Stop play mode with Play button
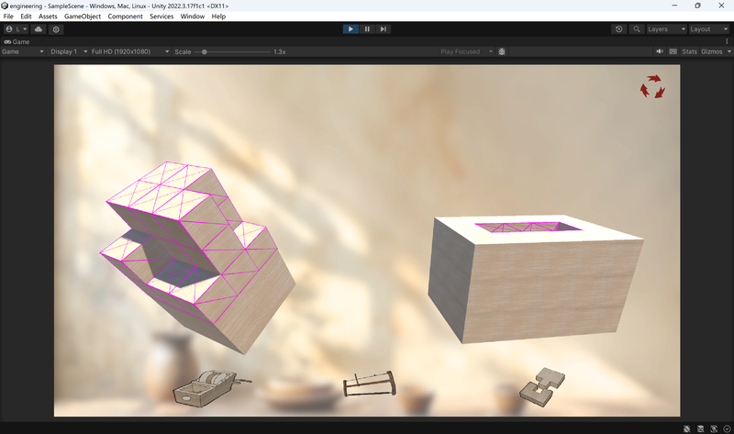The width and height of the screenshot is (734, 434). [x=350, y=29]
